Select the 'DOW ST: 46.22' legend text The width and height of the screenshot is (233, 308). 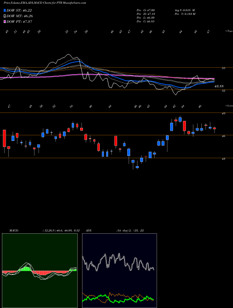coord(19,10)
